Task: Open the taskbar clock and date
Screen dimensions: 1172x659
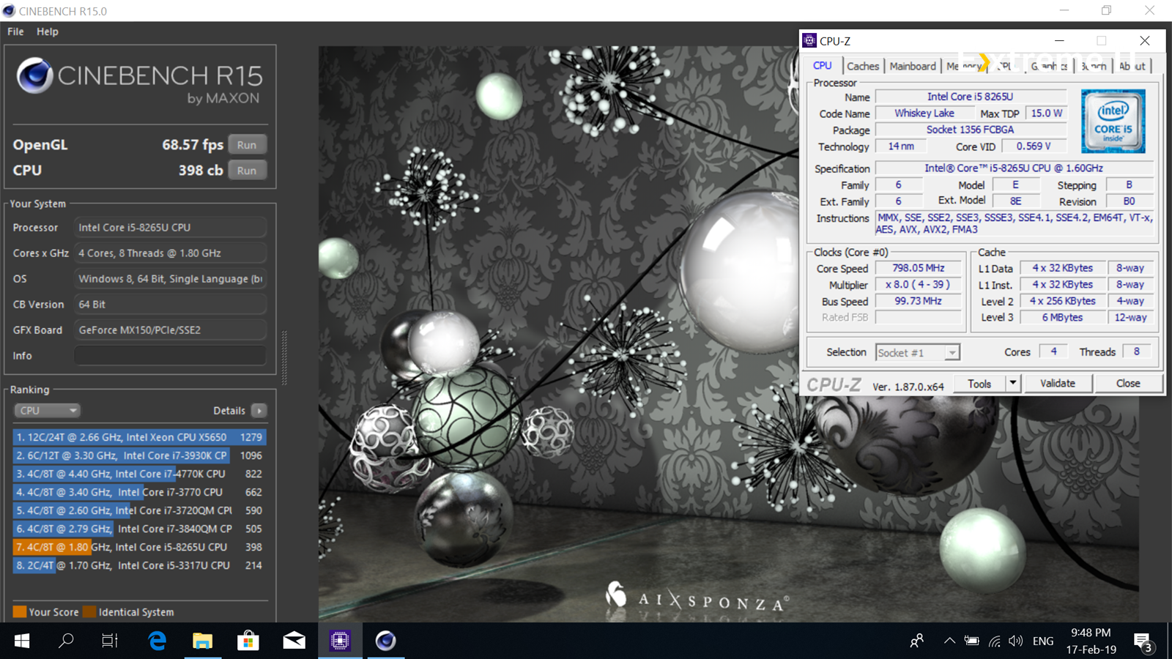Action: pos(1091,641)
